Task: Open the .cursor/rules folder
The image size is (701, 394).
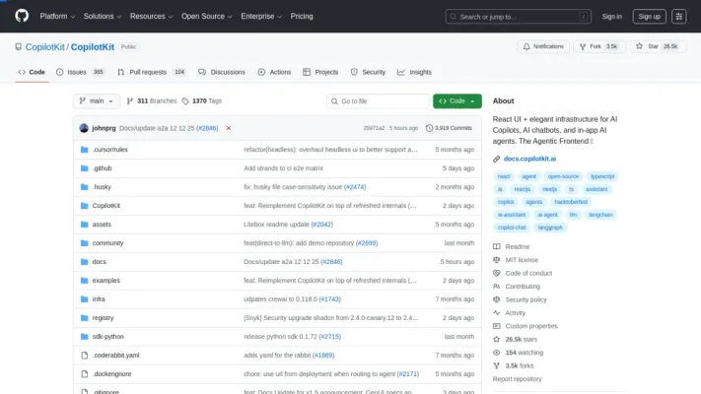Action: (x=110, y=149)
